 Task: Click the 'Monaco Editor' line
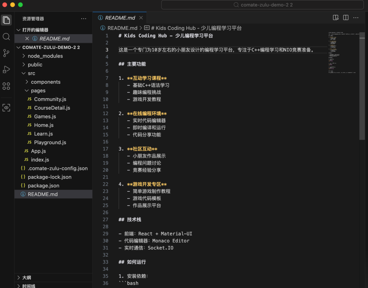click(154, 241)
